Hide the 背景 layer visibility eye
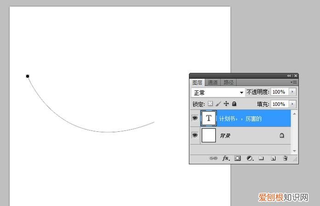Viewport: 320px width, 206px height. click(195, 136)
